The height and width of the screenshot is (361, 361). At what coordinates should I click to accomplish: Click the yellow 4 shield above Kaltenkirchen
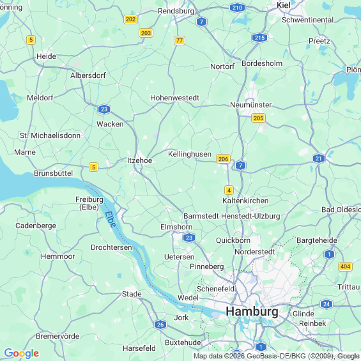tap(229, 190)
